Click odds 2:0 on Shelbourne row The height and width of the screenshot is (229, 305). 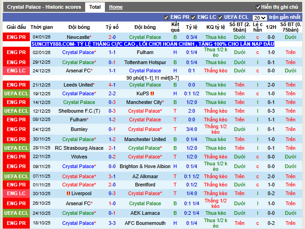click(191, 111)
